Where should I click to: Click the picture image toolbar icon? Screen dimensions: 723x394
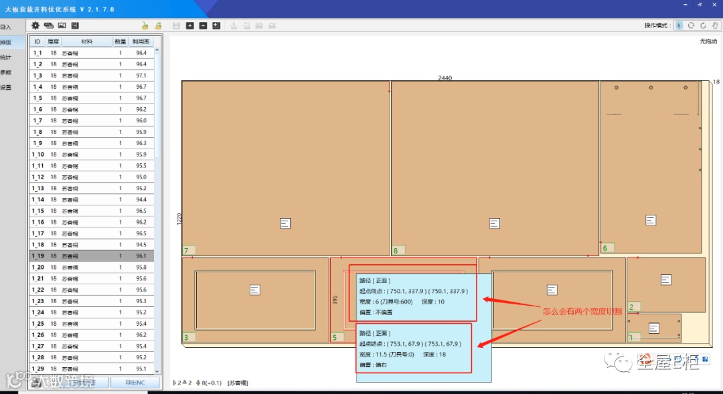(x=62, y=25)
